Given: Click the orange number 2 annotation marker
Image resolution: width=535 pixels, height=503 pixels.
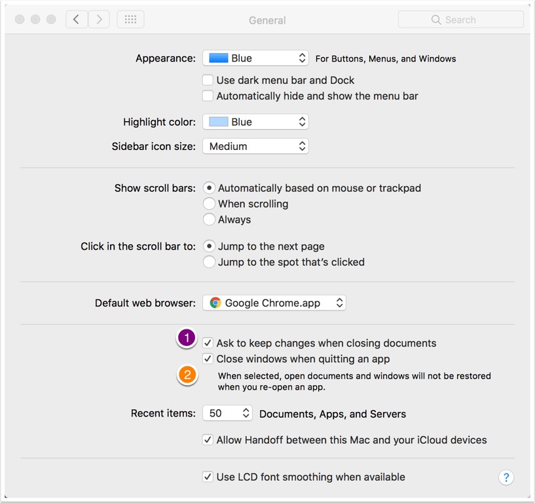Looking at the screenshot, I should tap(188, 375).
